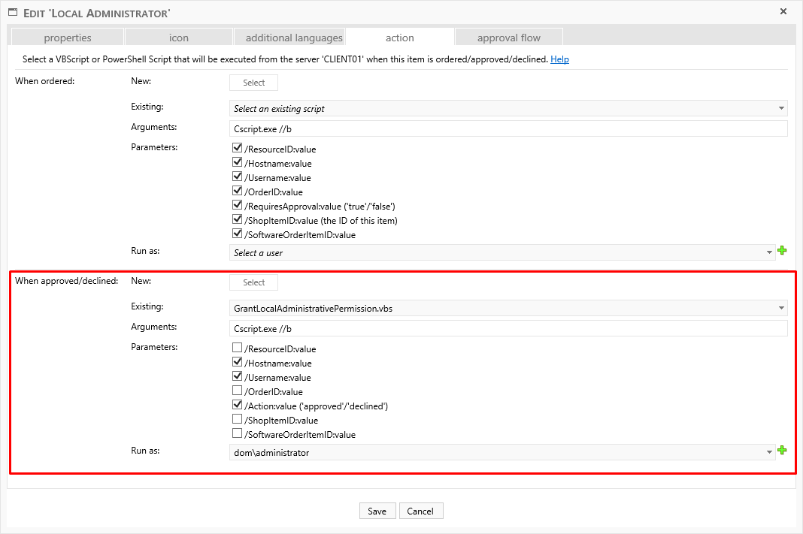
Task: Uncheck /ResourceID:value under When ordered
Action: click(x=238, y=149)
